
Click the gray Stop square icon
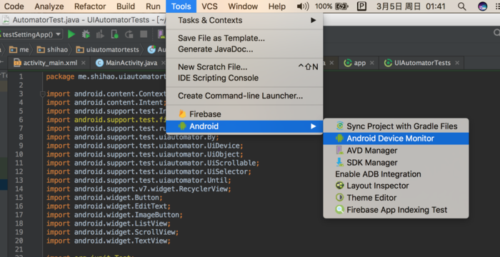144,34
